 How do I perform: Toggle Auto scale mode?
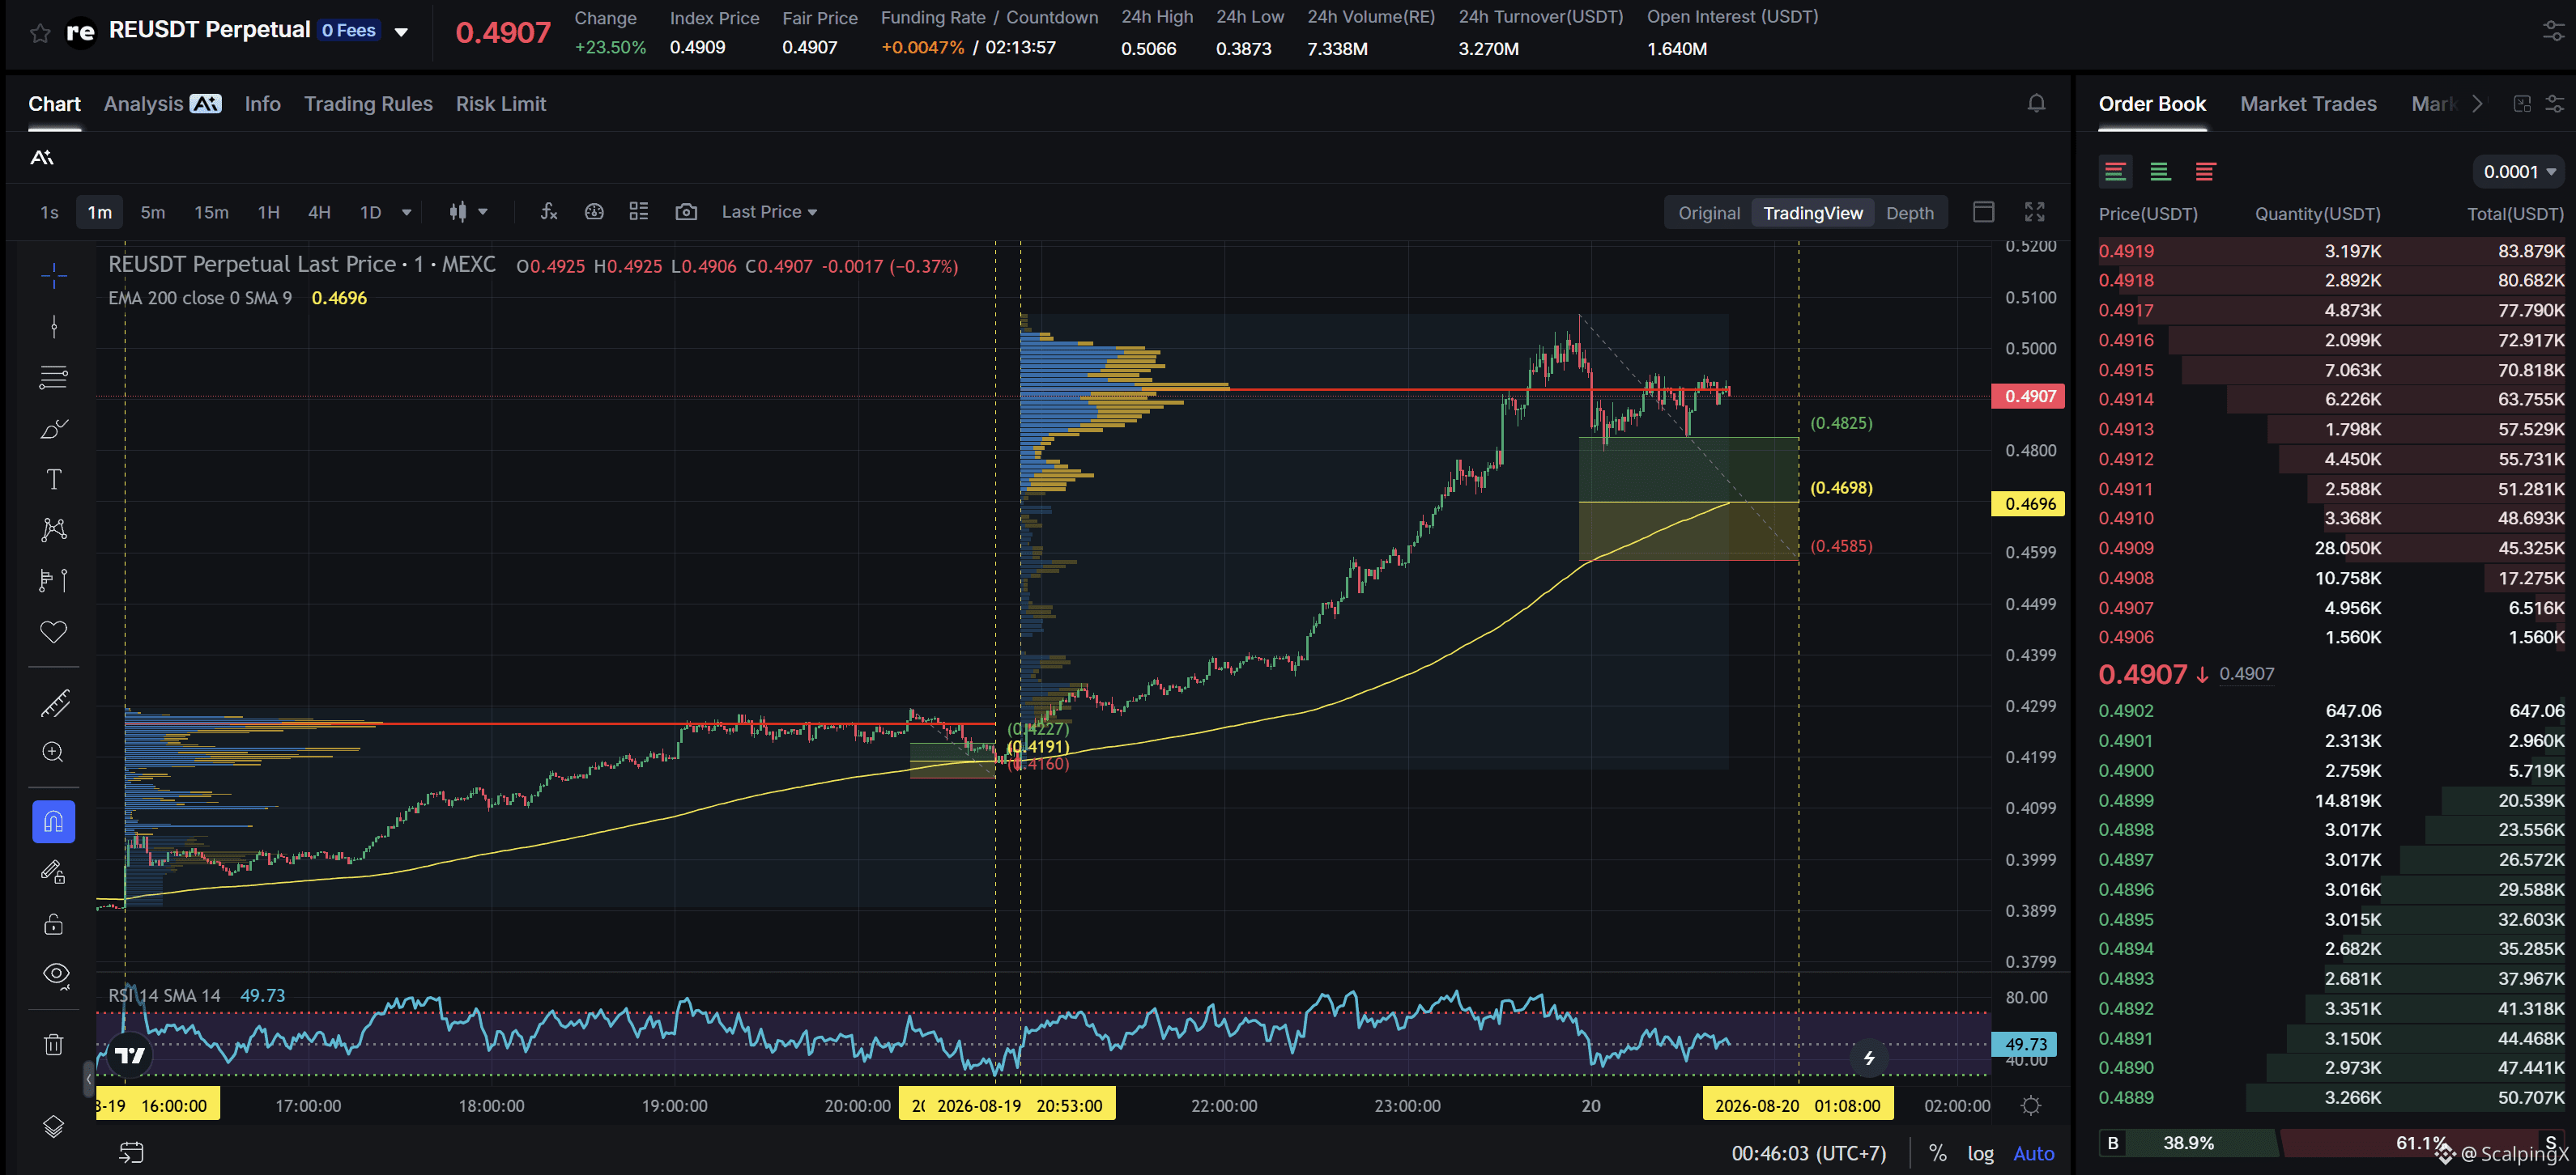coord(2034,1153)
